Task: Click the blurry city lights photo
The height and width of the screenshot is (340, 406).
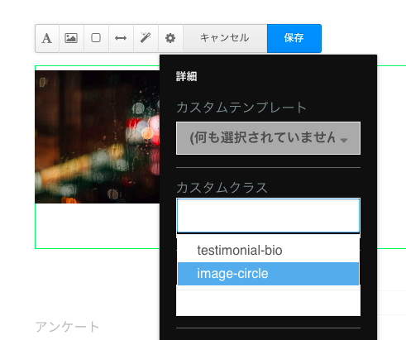Action: point(98,137)
